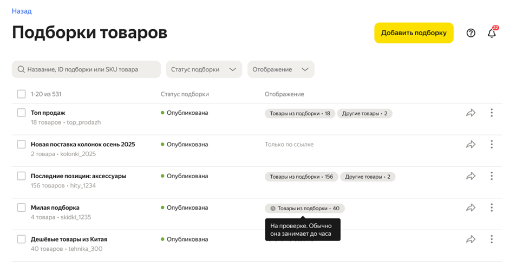The height and width of the screenshot is (266, 516).
Task: Go back via the Назад link
Action: [22, 11]
